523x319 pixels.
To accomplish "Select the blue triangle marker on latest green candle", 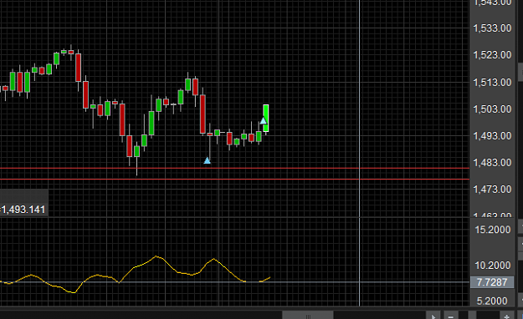I will click(263, 120).
